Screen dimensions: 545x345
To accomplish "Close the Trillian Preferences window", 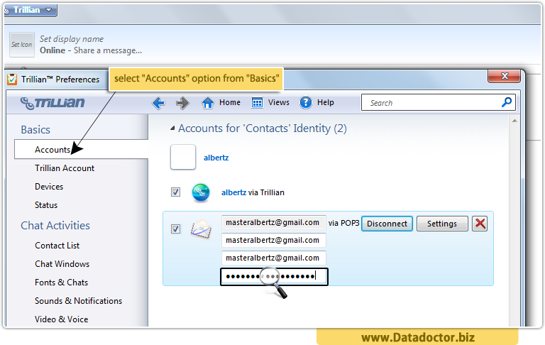I will 504,76.
